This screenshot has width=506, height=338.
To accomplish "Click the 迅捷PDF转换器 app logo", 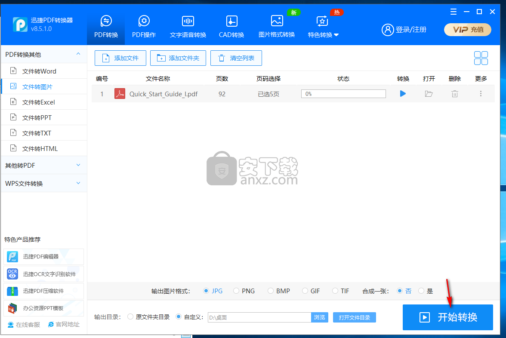I will click(20, 25).
